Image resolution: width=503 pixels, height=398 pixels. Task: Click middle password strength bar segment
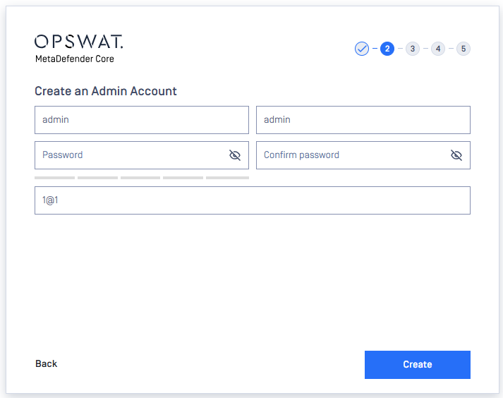[140, 178]
